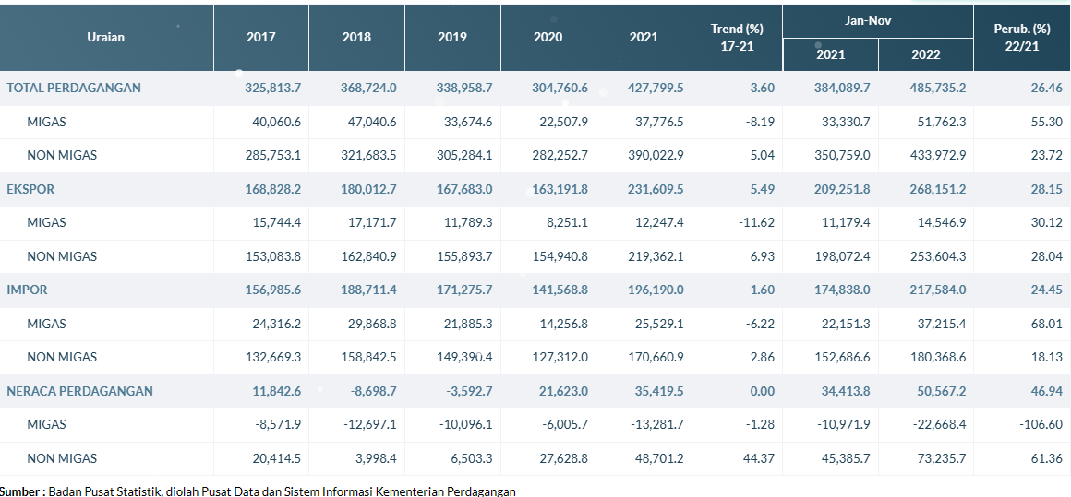Select the IMPOR row label

pyautogui.click(x=28, y=290)
